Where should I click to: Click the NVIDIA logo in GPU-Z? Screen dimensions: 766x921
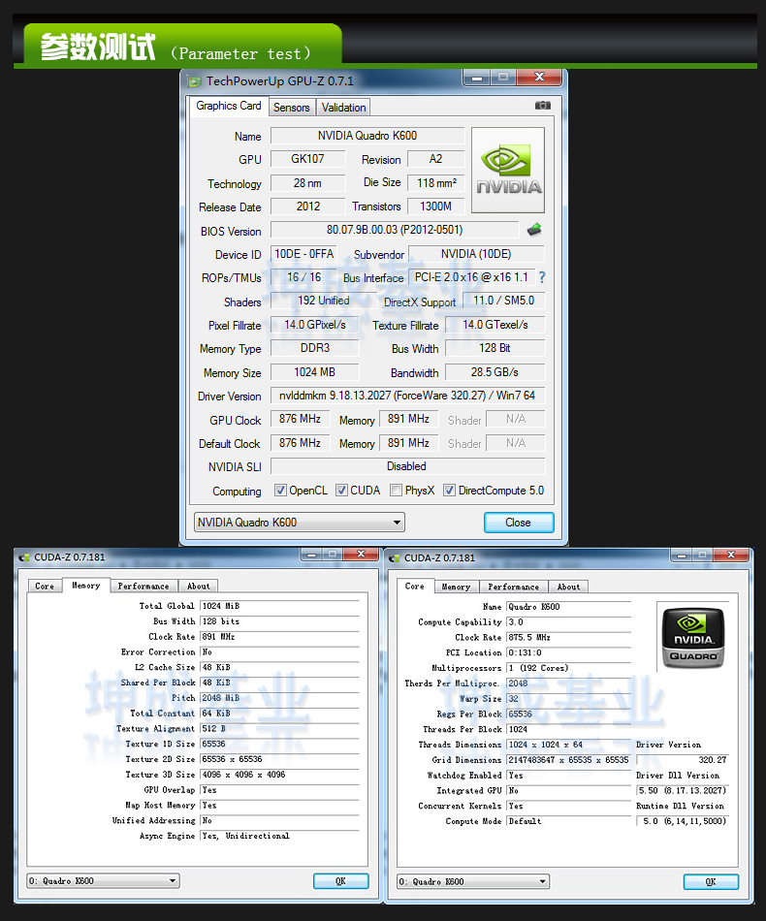pyautogui.click(x=508, y=170)
